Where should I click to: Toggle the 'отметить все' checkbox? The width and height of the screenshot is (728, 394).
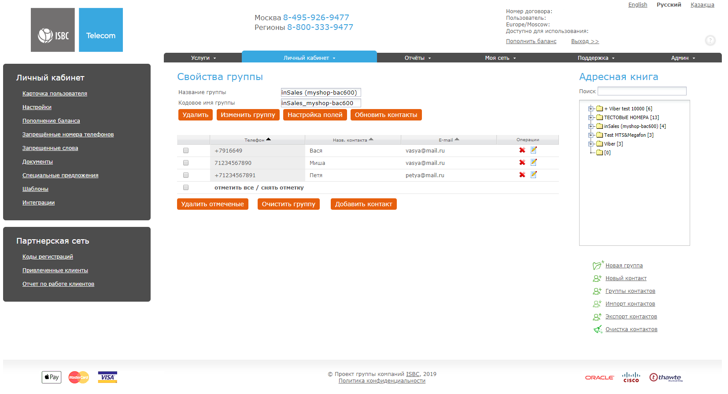pyautogui.click(x=186, y=188)
